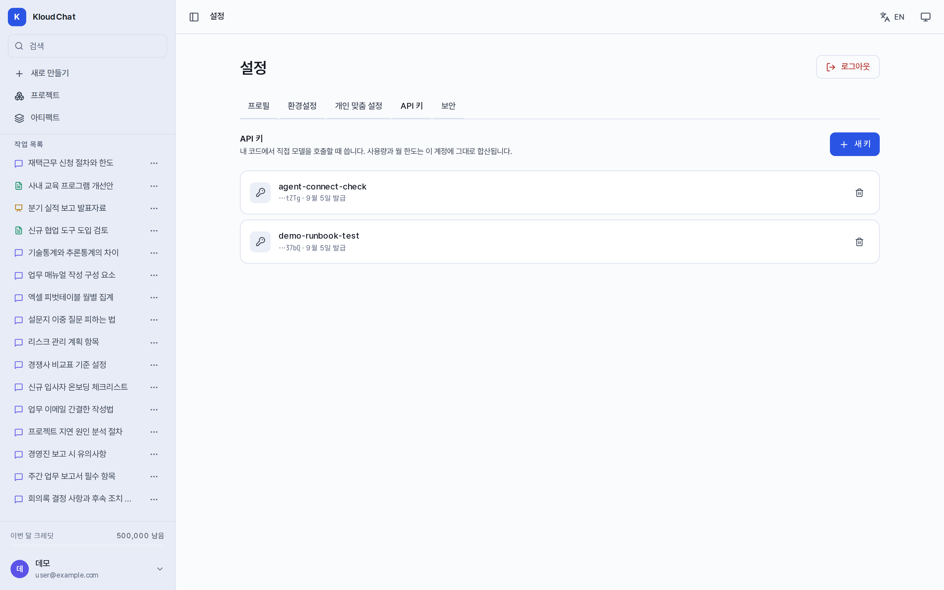Click the key icon of demo-runbook-test
This screenshot has width=944, height=590.
pos(260,242)
